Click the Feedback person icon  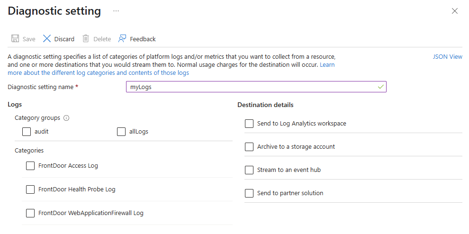(123, 39)
